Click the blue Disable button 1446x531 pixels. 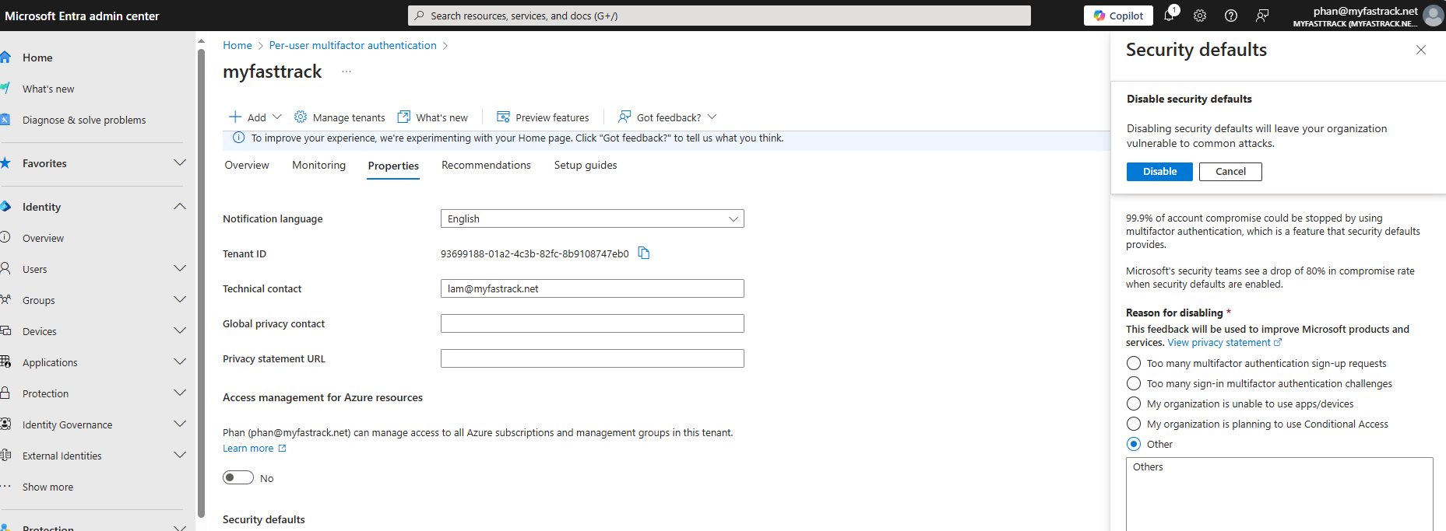point(1159,171)
